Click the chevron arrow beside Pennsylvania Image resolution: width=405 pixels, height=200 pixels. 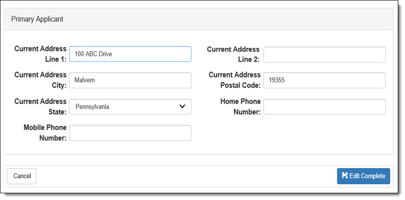(182, 106)
